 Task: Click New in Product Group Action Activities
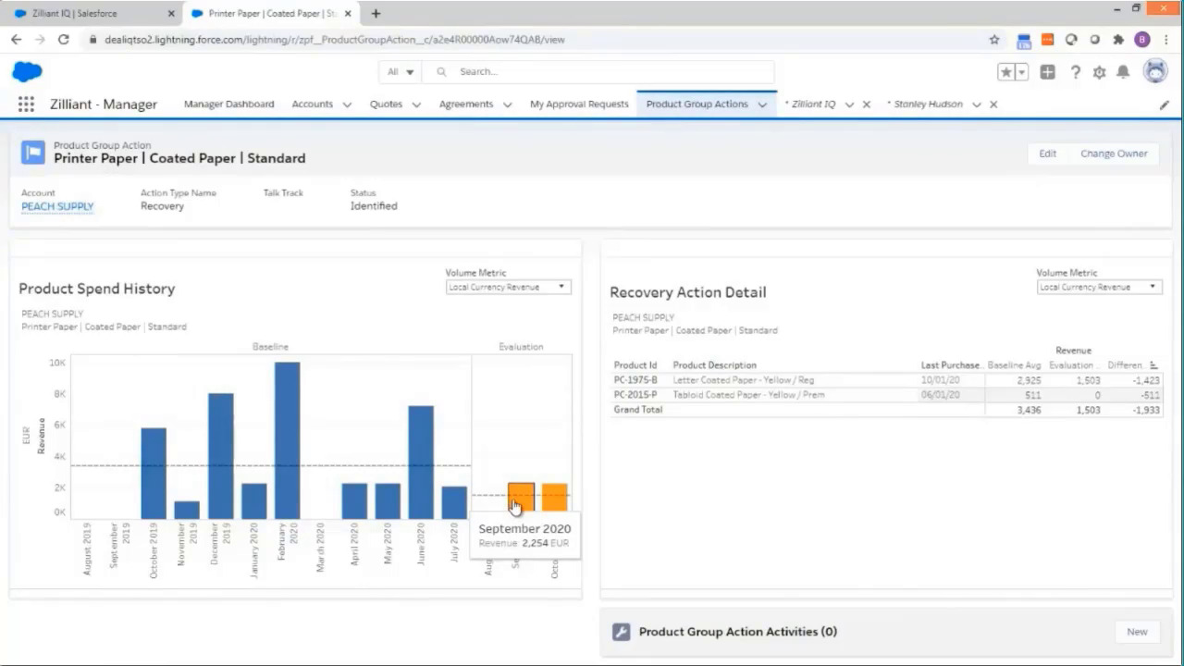pyautogui.click(x=1137, y=632)
